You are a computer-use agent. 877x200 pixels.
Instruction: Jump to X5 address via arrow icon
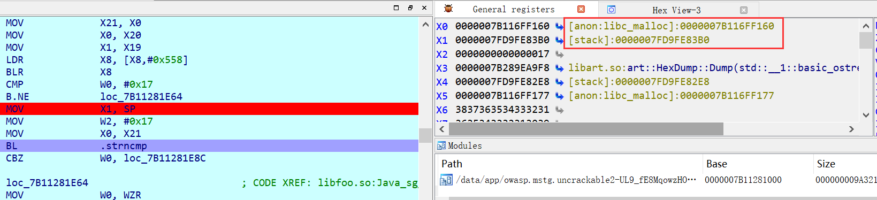click(x=559, y=96)
